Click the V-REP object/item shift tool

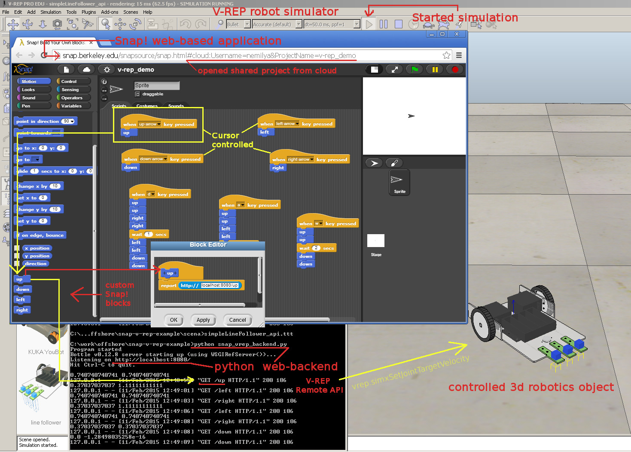click(x=120, y=24)
